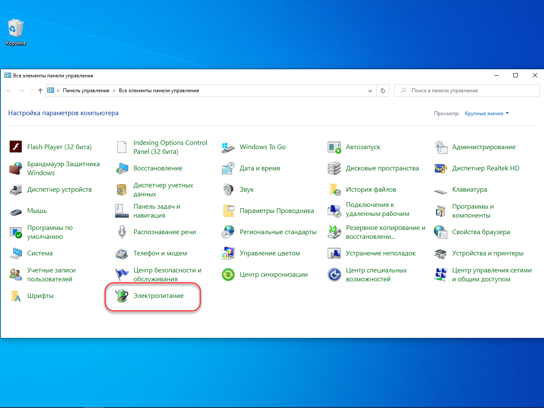Open Устройства и принтеры icon
The height and width of the screenshot is (408, 544).
(x=441, y=253)
